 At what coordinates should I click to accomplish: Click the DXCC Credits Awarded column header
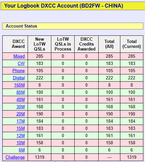pos(86,44)
